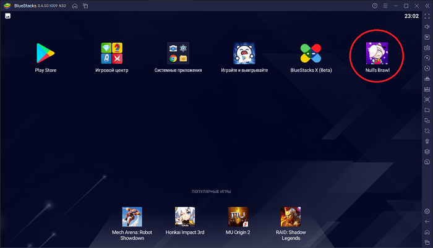Screen dimensions: 433x248
Task: Click the circular play icon in sidebar
Action: coord(427,58)
